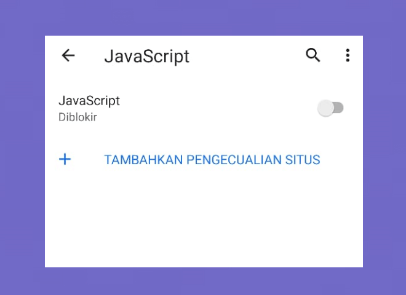Tap the plus sign before TAMBAHKAN
The image size is (406, 295).
point(65,159)
